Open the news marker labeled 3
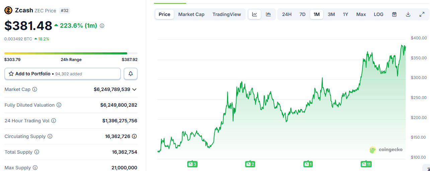 pos(192,164)
